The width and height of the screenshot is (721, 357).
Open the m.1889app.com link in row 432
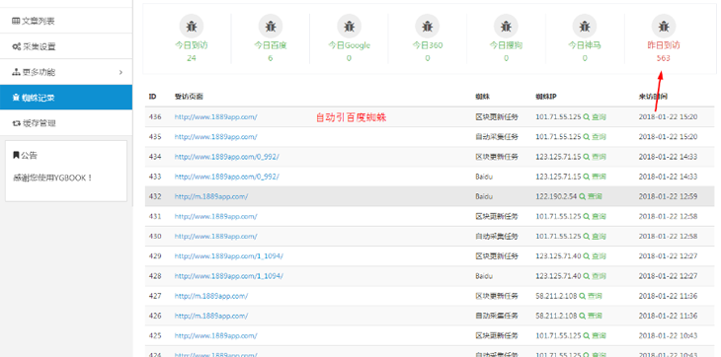pyautogui.click(x=211, y=196)
